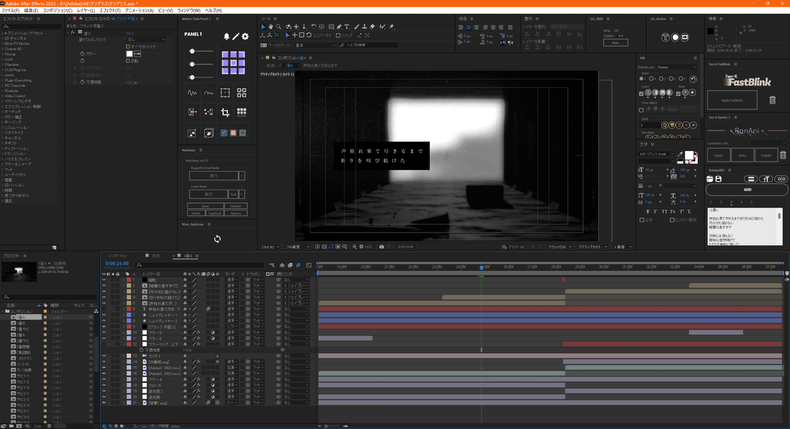This screenshot has height=429, width=790.
Task: Click the Bake button in GG_BMB panel
Action: click(616, 43)
